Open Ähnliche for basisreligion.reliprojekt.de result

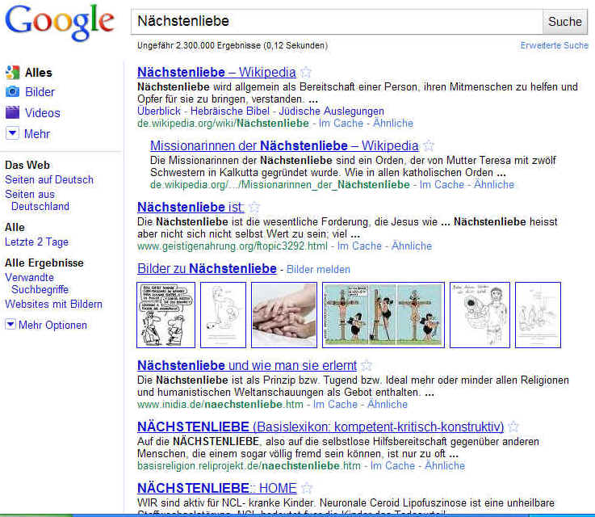pos(445,465)
